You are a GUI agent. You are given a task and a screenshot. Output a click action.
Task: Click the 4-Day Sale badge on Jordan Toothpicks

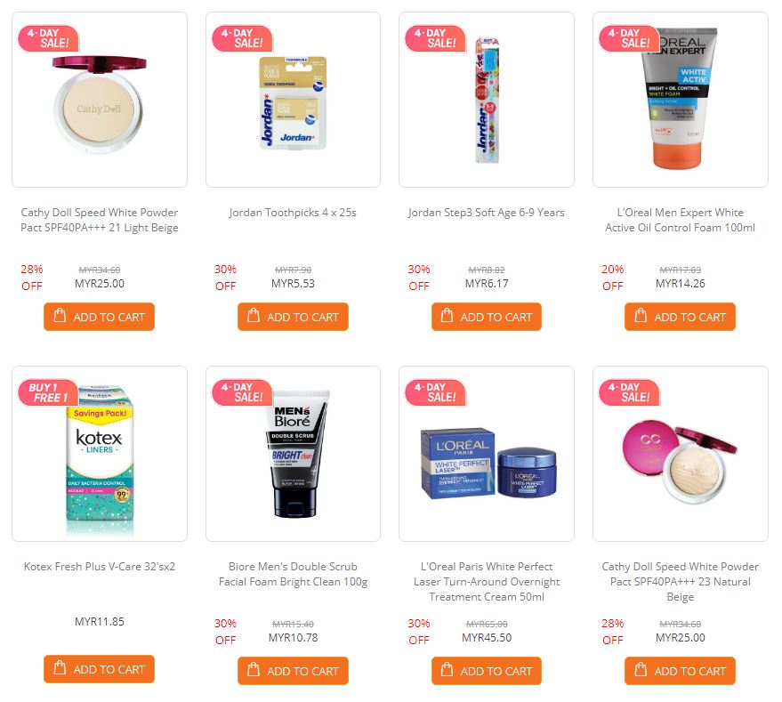tap(242, 38)
